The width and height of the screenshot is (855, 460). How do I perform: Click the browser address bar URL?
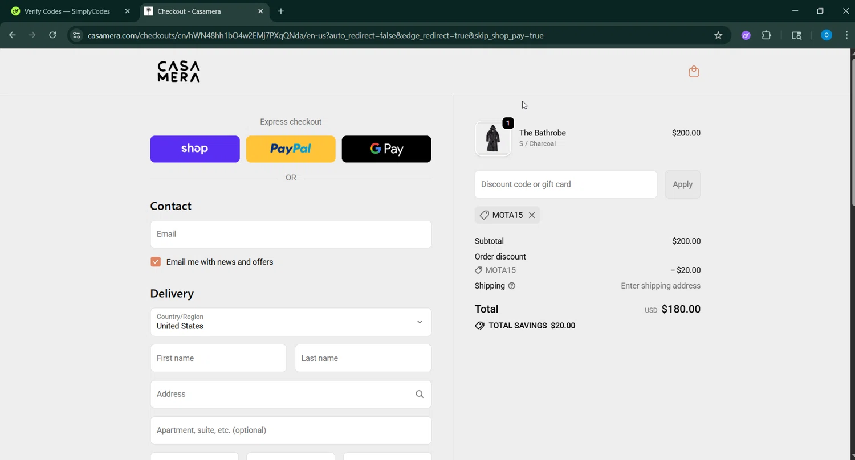coord(315,35)
